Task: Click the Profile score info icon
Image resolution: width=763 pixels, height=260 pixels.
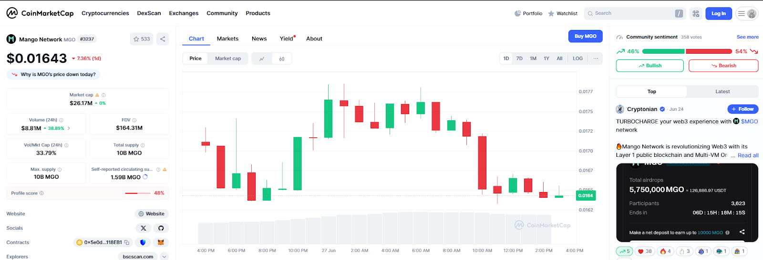Action: coord(41,193)
